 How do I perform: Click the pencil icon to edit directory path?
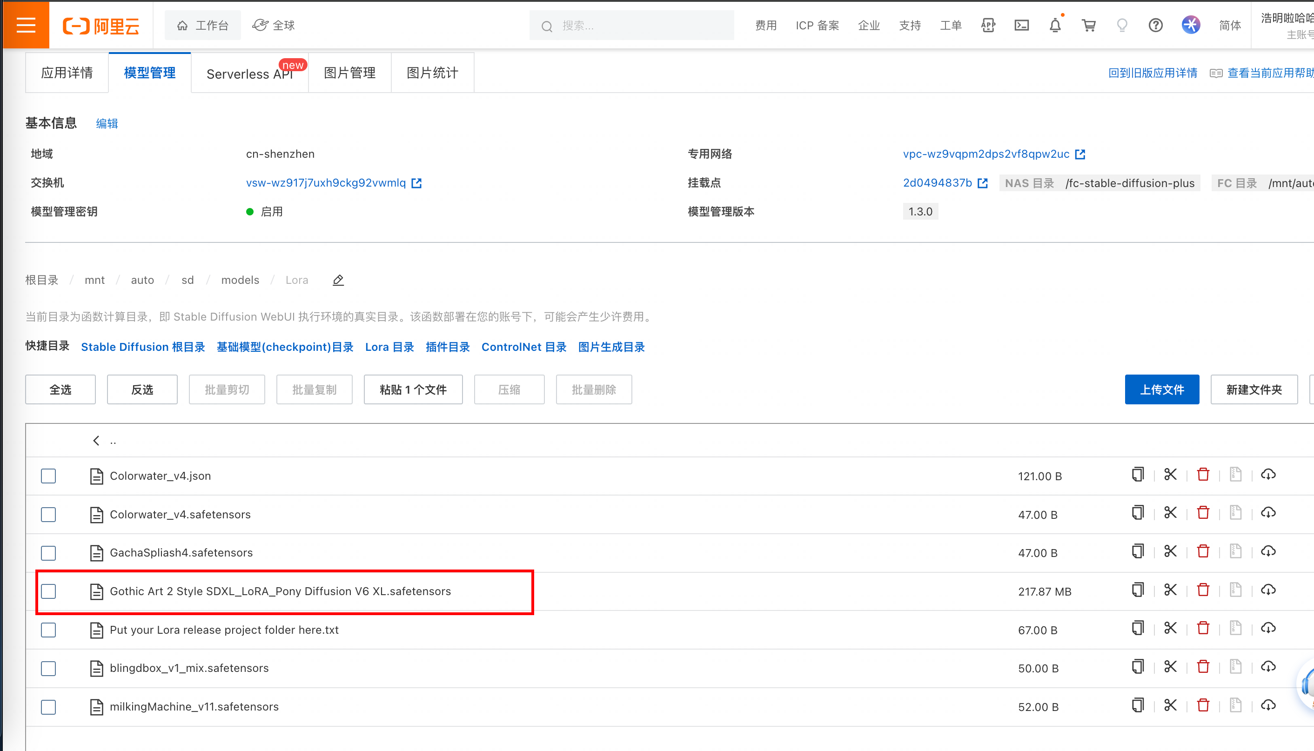click(x=338, y=280)
